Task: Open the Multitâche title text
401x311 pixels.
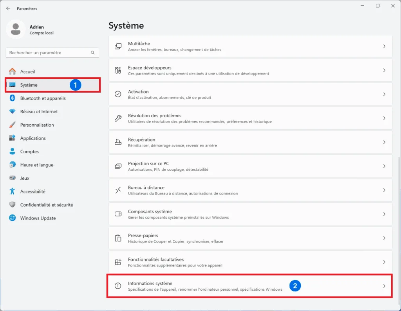Action: point(139,44)
